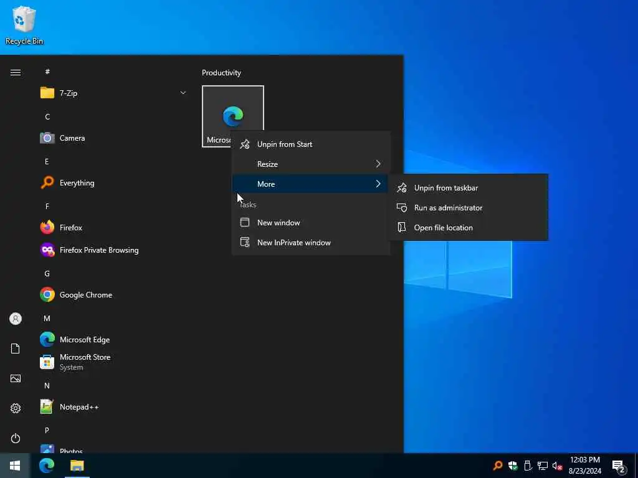The width and height of the screenshot is (638, 478).
Task: Click the letter G section header
Action: point(47,274)
